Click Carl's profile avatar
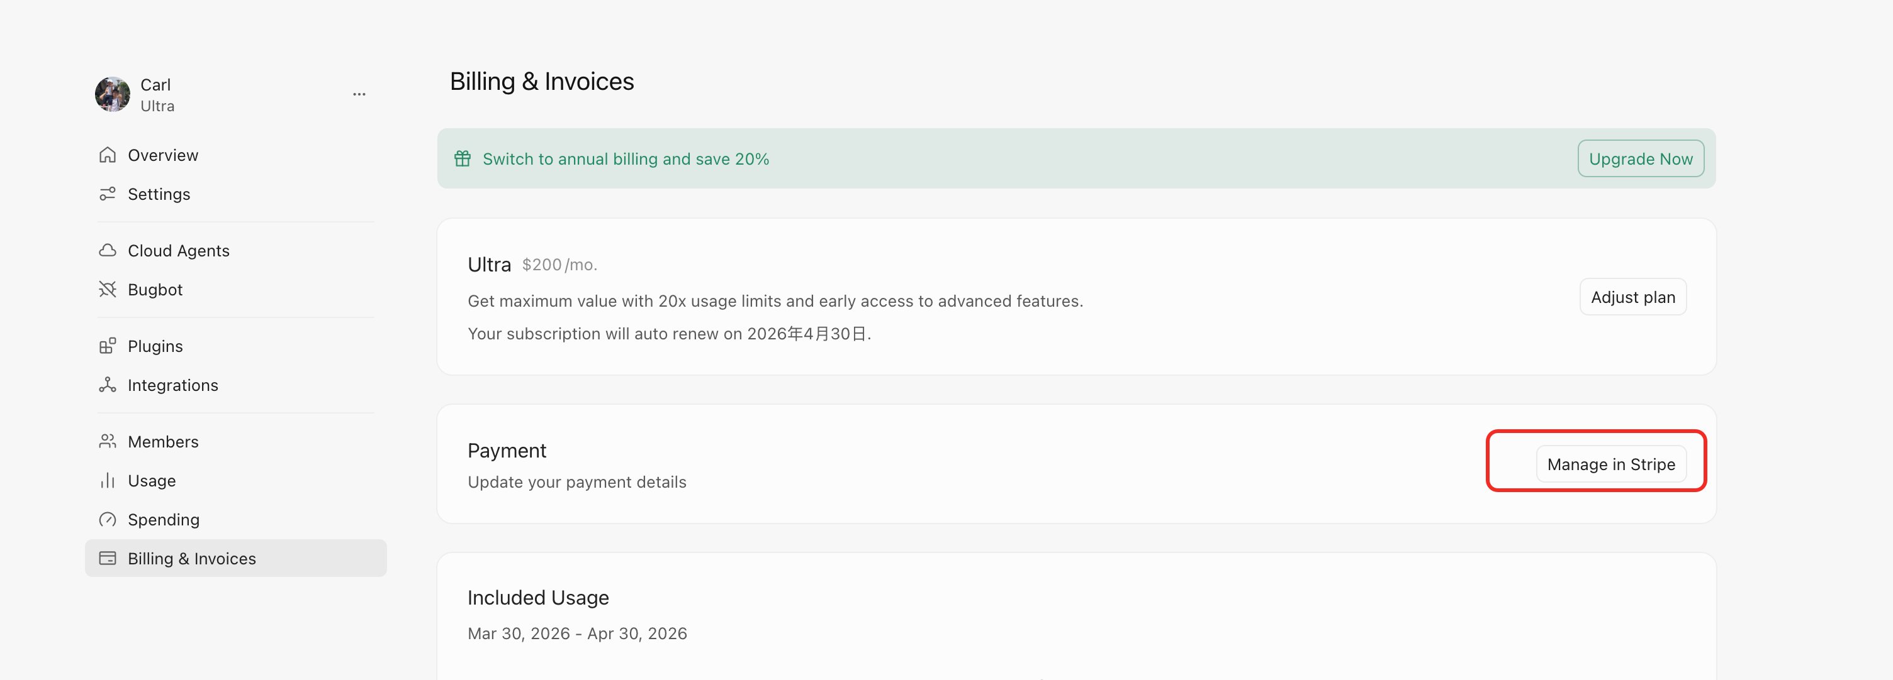The width and height of the screenshot is (1893, 680). pyautogui.click(x=113, y=94)
